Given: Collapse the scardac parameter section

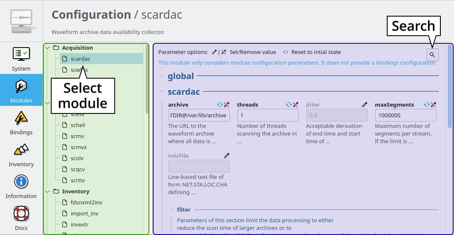Looking at the screenshot, I should [162, 91].
